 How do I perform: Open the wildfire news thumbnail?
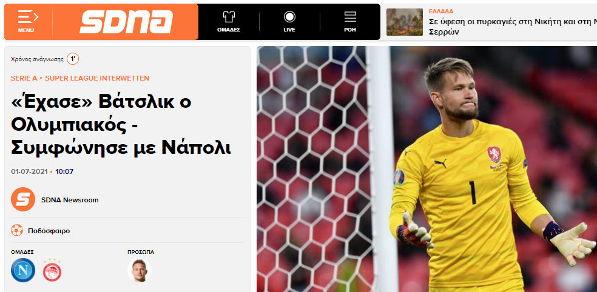404,22
